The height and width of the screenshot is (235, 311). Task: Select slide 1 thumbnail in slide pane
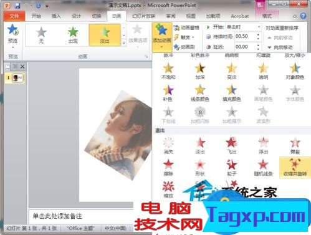coord(17,78)
